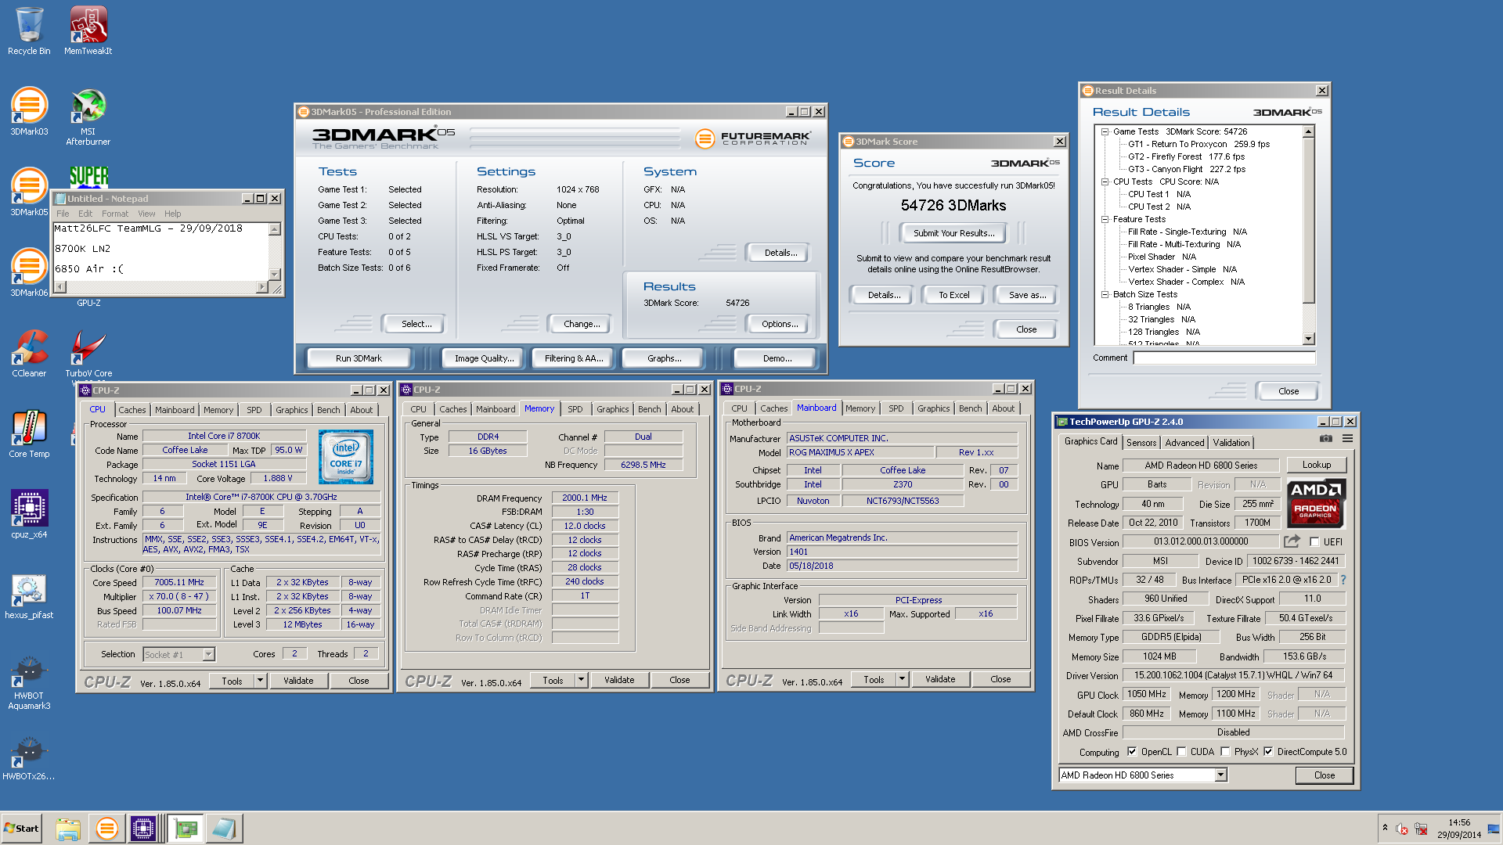Select the GT2 - Firefly Forest tree row
Image resolution: width=1503 pixels, height=845 pixels.
[x=1185, y=156]
